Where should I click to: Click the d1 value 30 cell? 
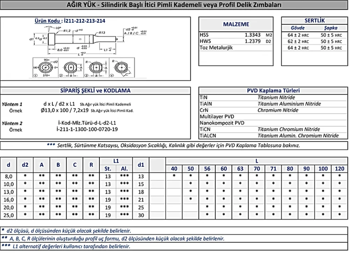tap(141, 216)
